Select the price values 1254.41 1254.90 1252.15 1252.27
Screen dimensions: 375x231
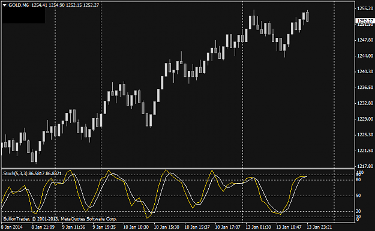(x=65, y=5)
